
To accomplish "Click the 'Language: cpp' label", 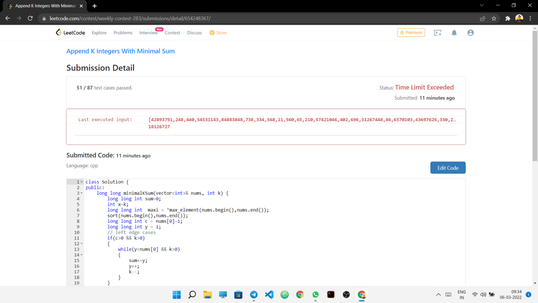I will pyautogui.click(x=82, y=165).
